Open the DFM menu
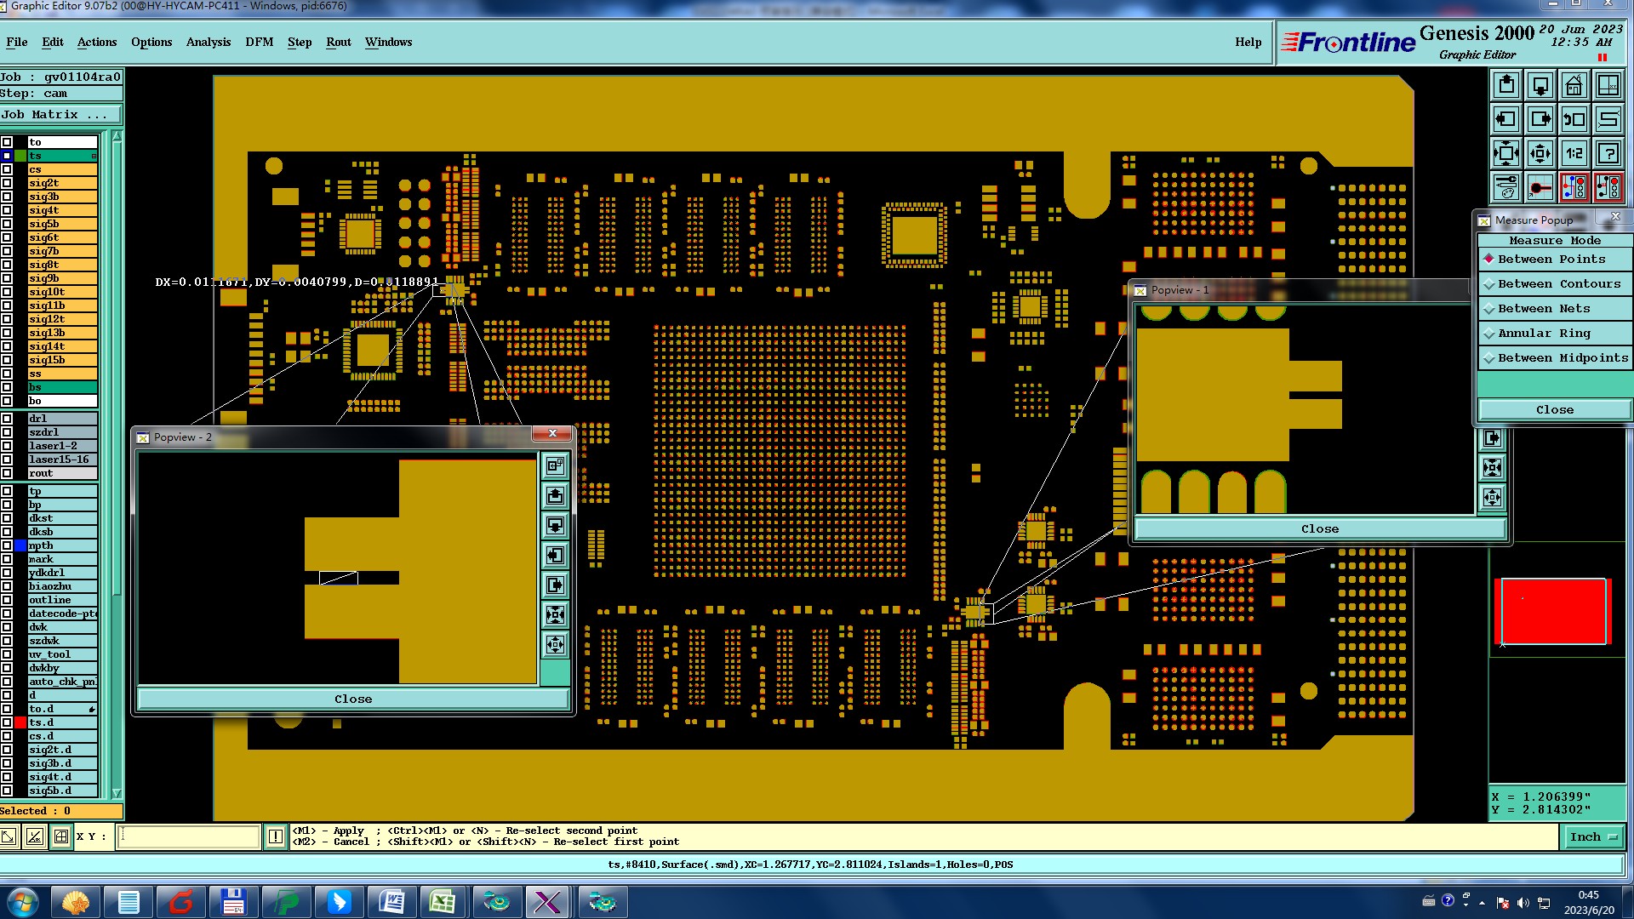The image size is (1634, 919). [x=259, y=42]
